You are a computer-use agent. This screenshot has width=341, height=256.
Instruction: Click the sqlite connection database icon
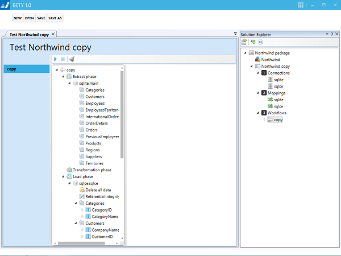[271, 80]
